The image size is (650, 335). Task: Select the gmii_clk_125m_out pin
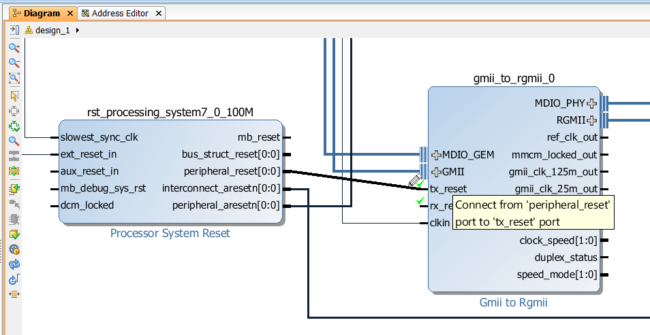click(553, 172)
